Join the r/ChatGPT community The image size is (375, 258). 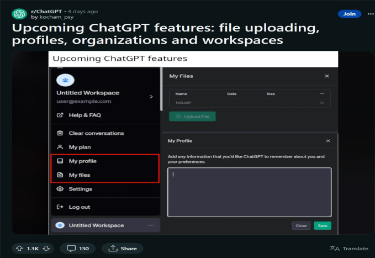pyautogui.click(x=350, y=14)
